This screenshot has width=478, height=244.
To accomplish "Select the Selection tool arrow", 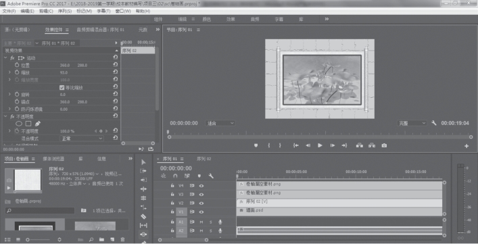I will (x=143, y=162).
